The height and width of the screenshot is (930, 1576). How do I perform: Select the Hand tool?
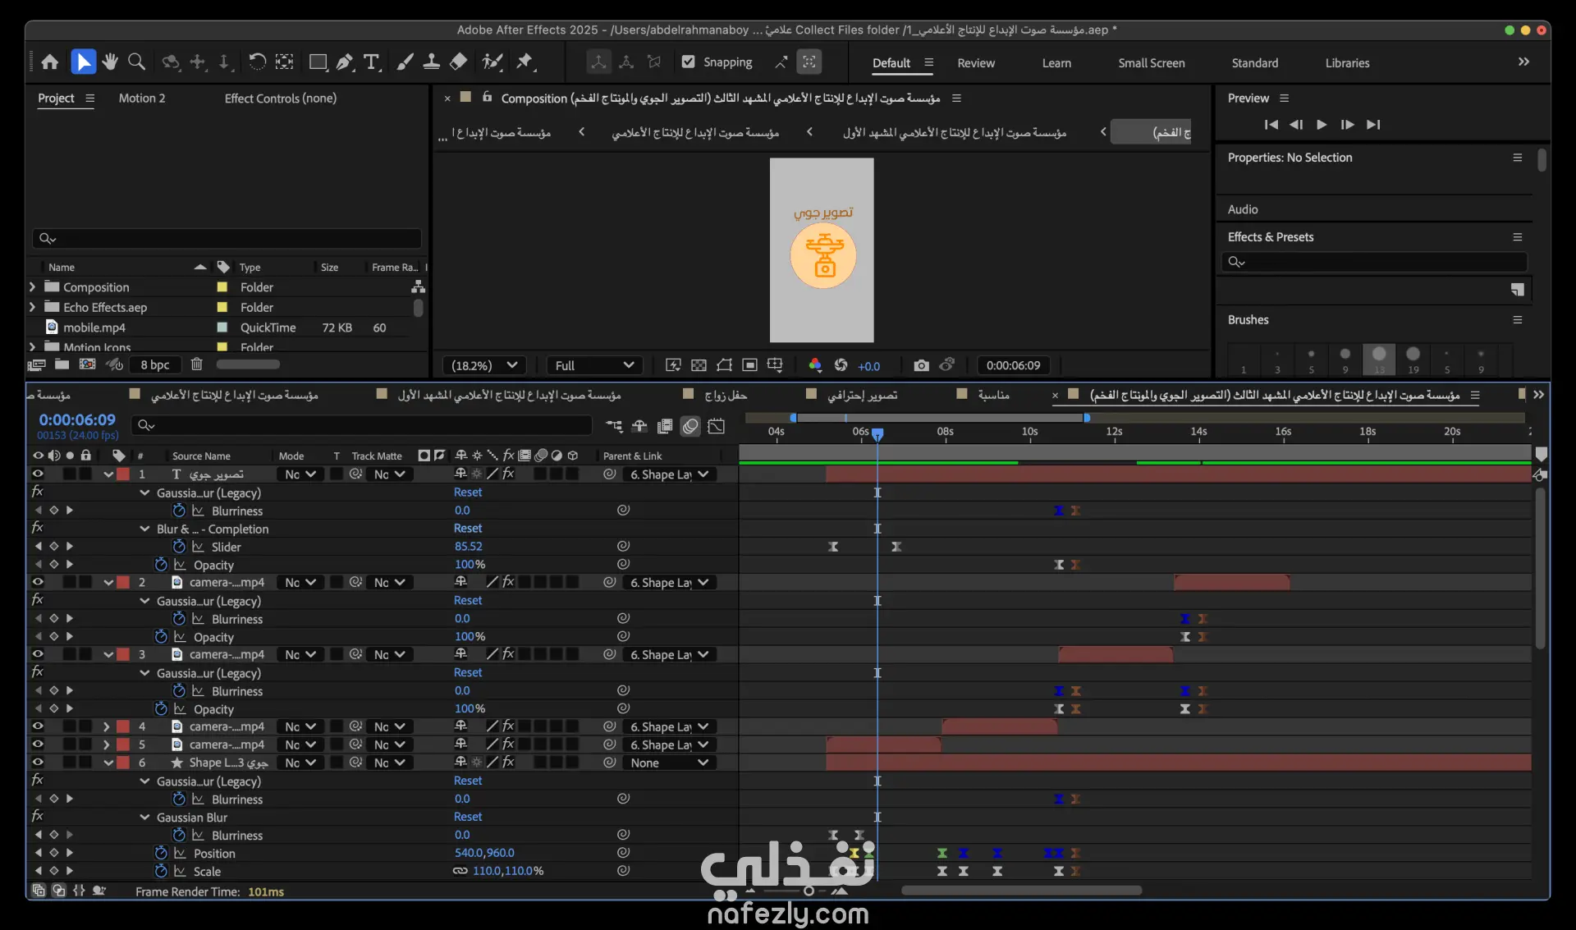coord(110,62)
